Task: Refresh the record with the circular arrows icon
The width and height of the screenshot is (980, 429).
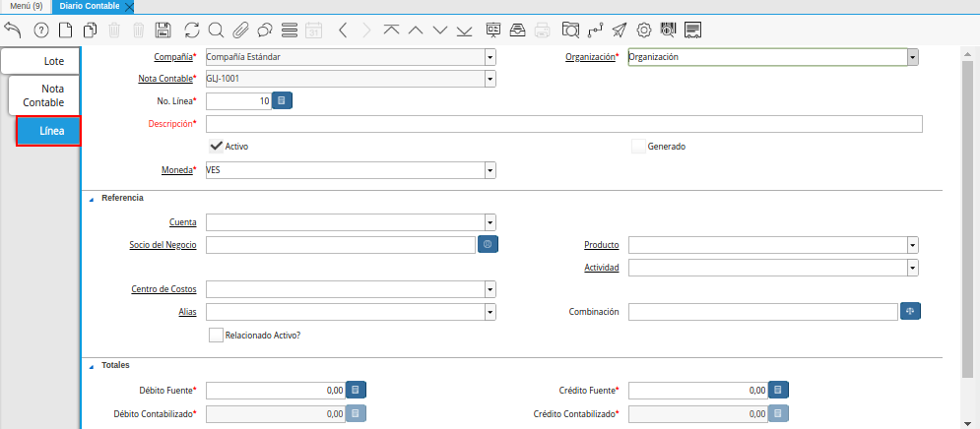Action: click(191, 30)
